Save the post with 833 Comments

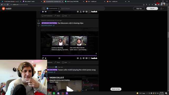(x=64, y=16)
